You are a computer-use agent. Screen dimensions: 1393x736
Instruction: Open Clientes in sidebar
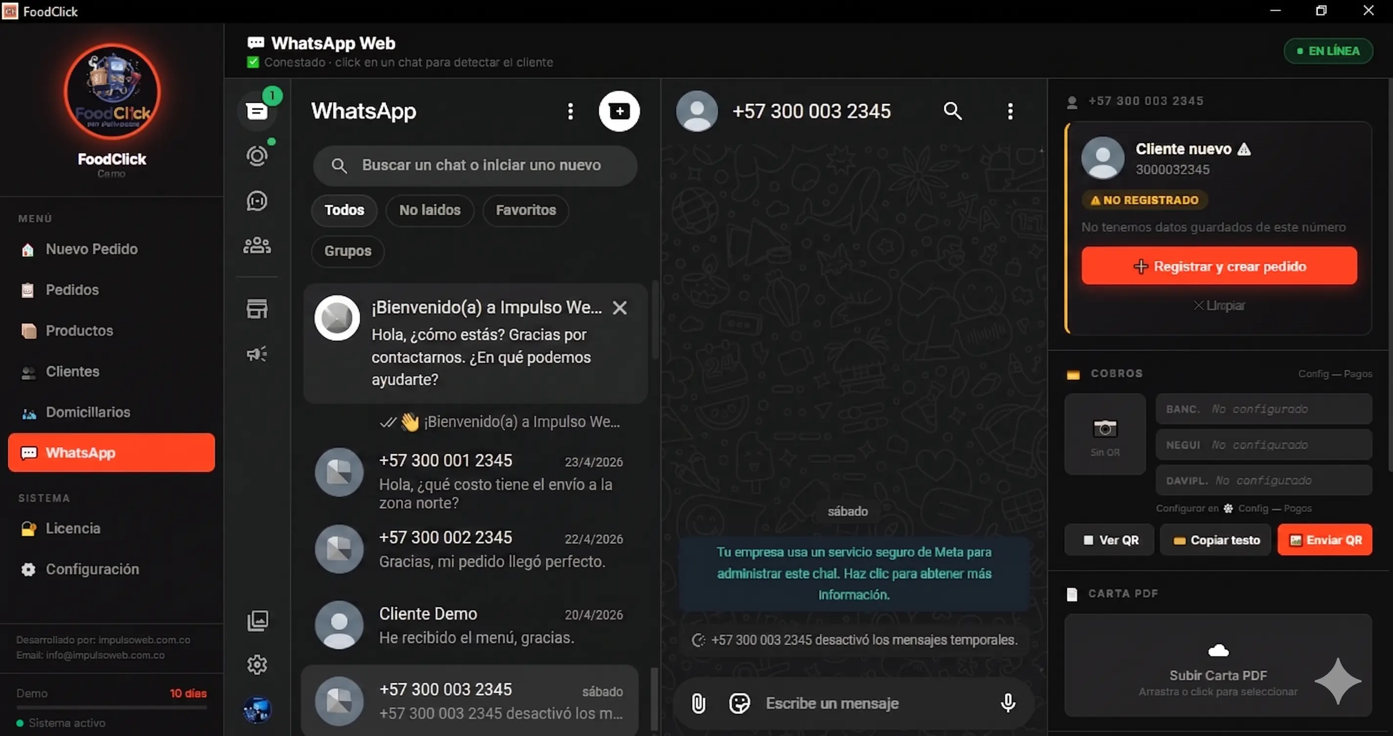click(x=112, y=371)
